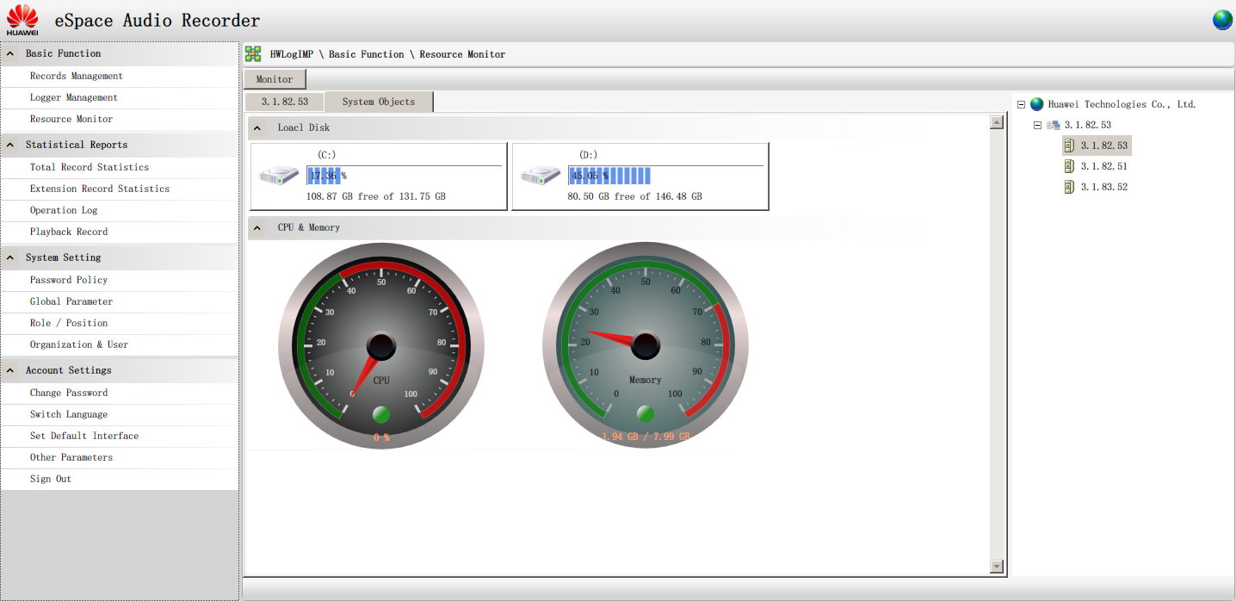Click the '0 %' CPU value
The image size is (1236, 601).
click(x=381, y=437)
